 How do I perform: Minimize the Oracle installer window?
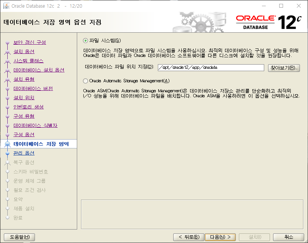click(x=264, y=6)
